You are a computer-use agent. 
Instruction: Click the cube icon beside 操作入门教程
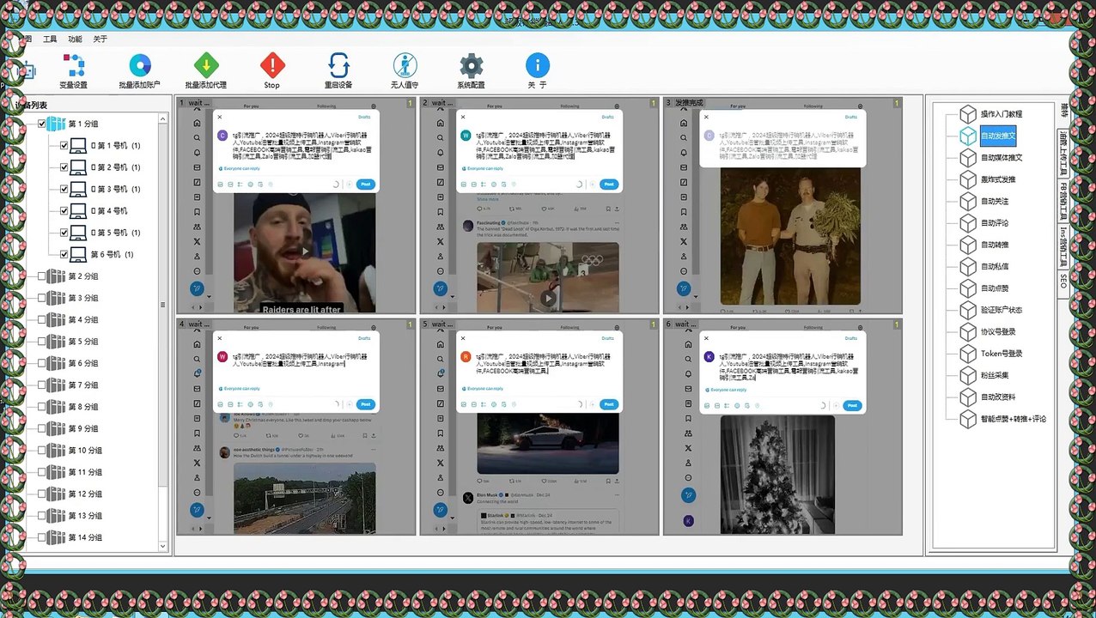[x=968, y=114]
